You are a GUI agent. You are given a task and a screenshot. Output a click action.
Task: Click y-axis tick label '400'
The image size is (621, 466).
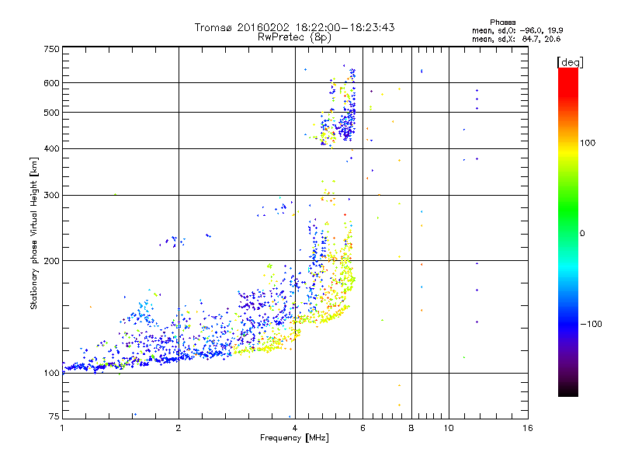pos(51,149)
